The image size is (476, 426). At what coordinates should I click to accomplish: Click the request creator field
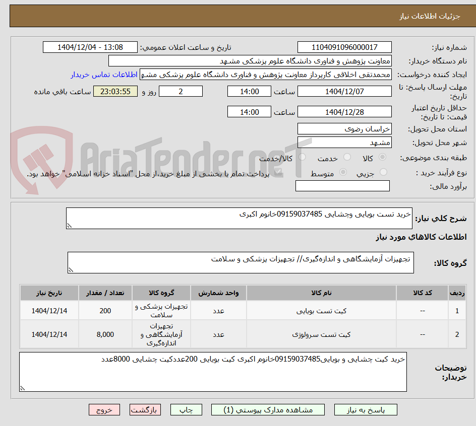click(x=266, y=75)
